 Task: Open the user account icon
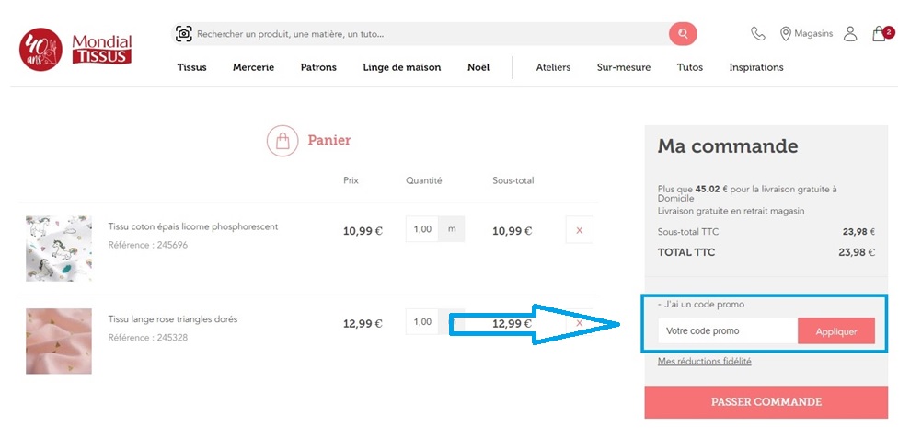pos(850,34)
